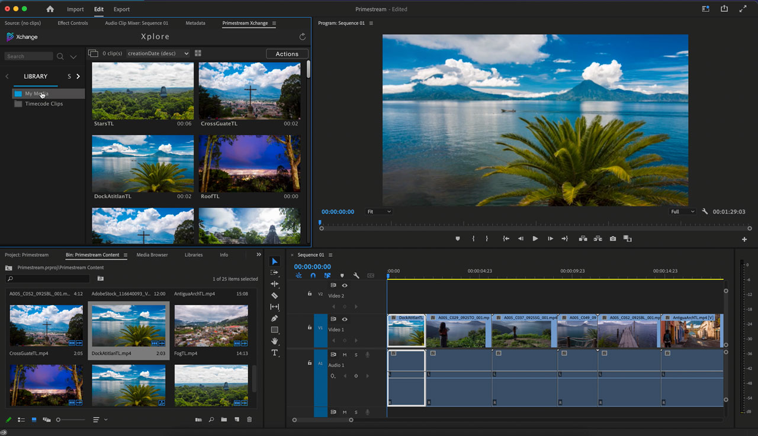This screenshot has width=758, height=436.
Task: Open timeline wrench display settings
Action: click(x=356, y=276)
